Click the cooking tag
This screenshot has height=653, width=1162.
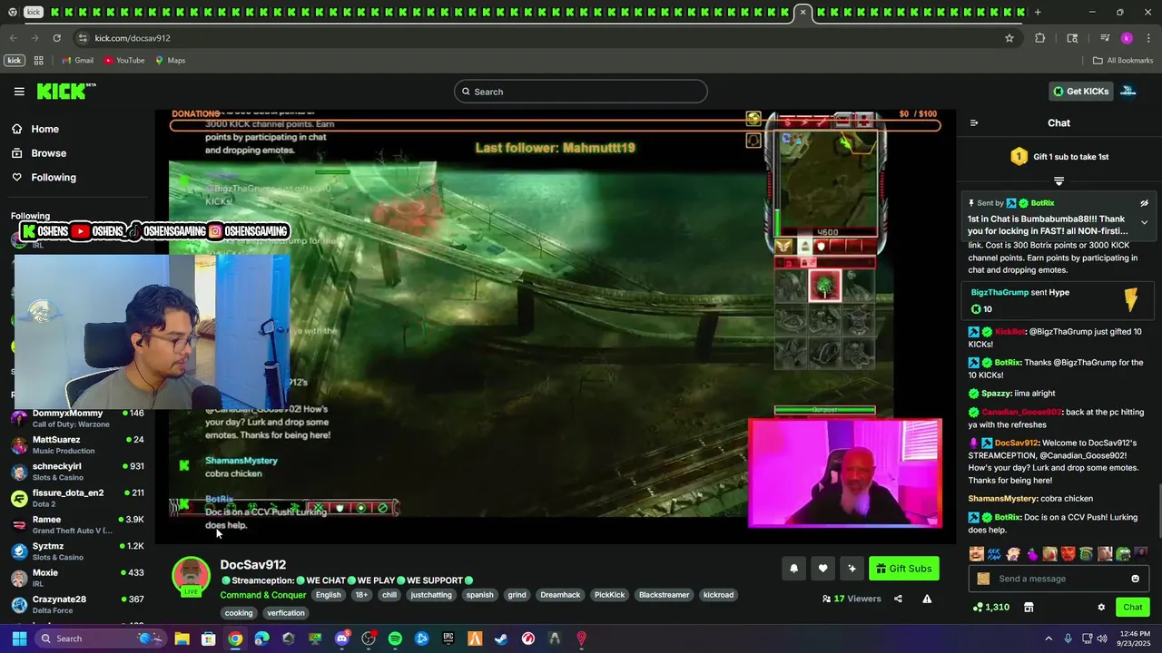coord(239,613)
